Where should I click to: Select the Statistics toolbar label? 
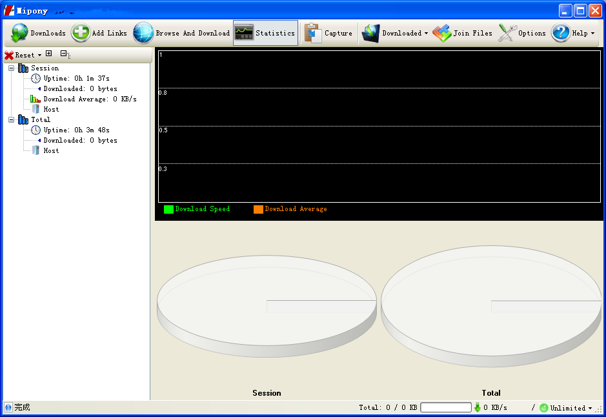[x=275, y=33]
